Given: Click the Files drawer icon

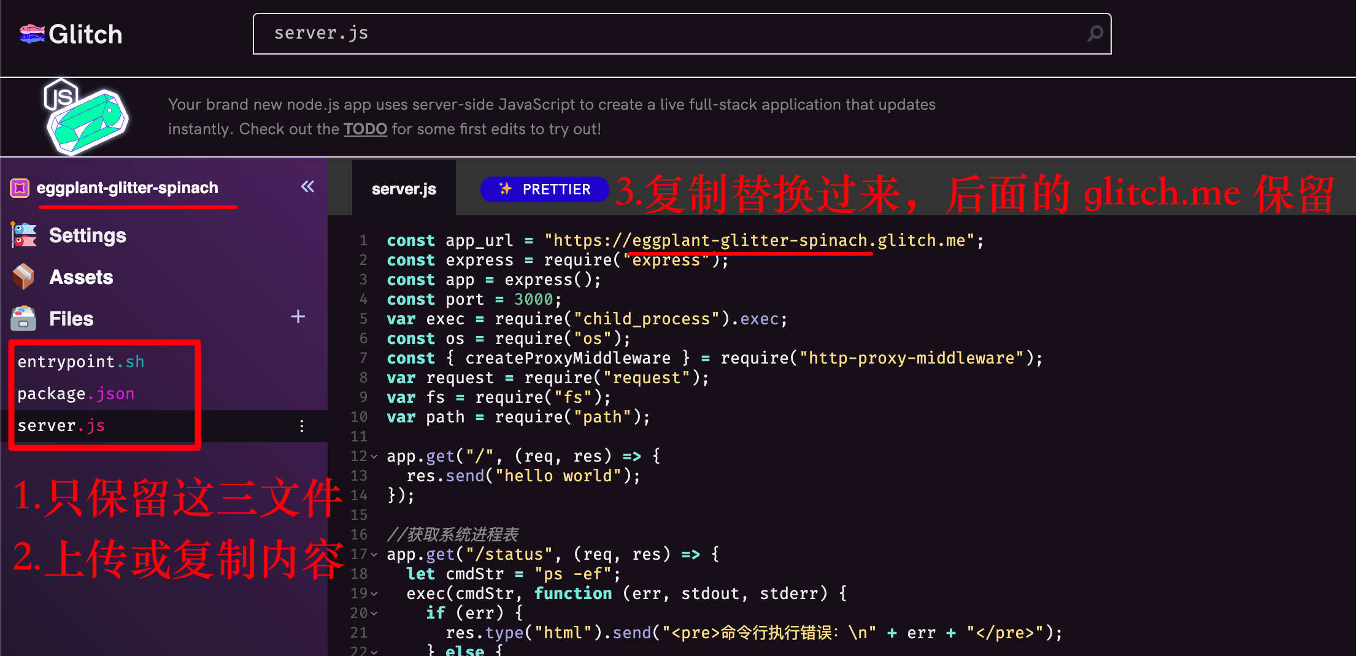Looking at the screenshot, I should click(23, 318).
